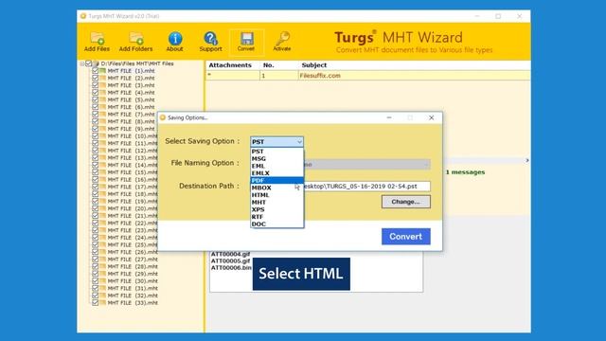Uncheck MHT FILE (25).mht checkbox
Viewport: 606px width, 341px height.
click(x=95, y=244)
